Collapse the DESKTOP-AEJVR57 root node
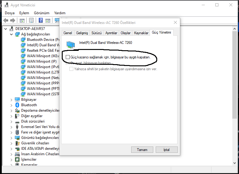Image resolution: width=239 pixels, height=174 pixels. (x=6, y=29)
